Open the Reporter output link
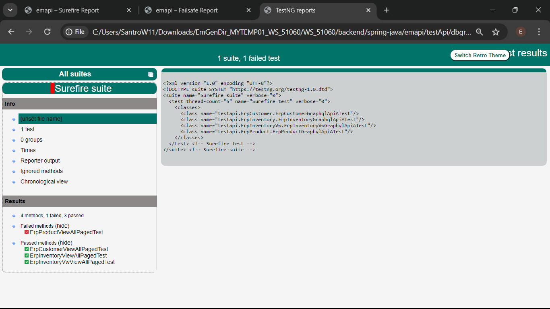This screenshot has height=309, width=550. (40, 161)
